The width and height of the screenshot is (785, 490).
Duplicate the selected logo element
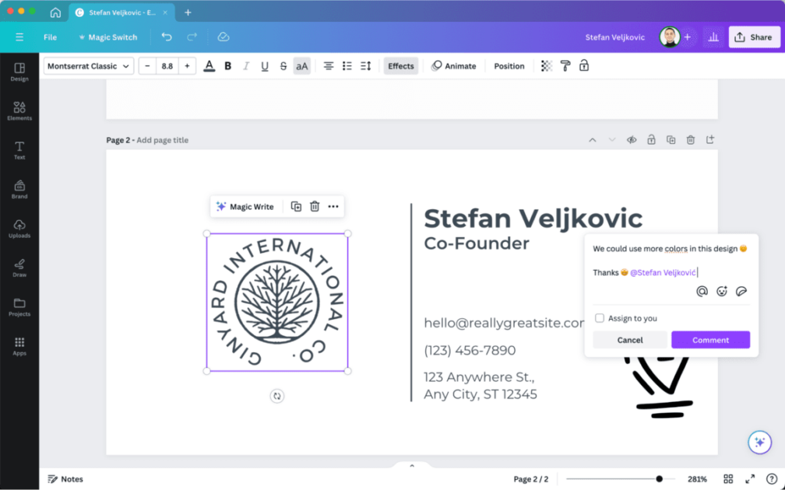(296, 206)
